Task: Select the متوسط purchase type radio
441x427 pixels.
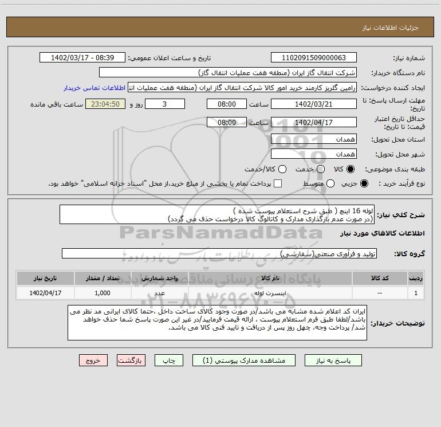Action: coord(330,183)
